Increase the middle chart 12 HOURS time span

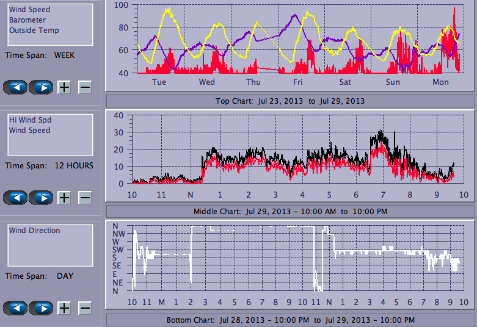[x=64, y=198]
